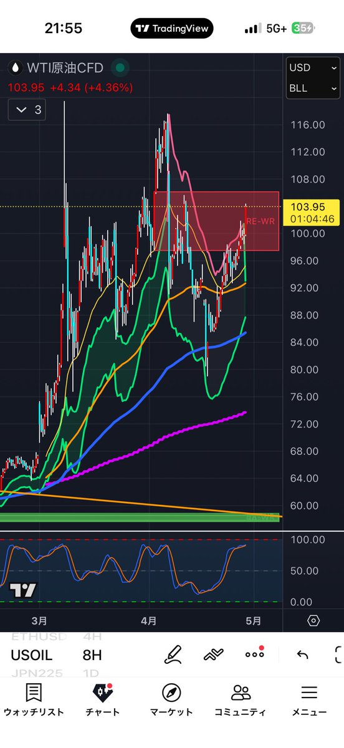Tap the 4月 time axis label
The width and height of the screenshot is (344, 748).
148,621
